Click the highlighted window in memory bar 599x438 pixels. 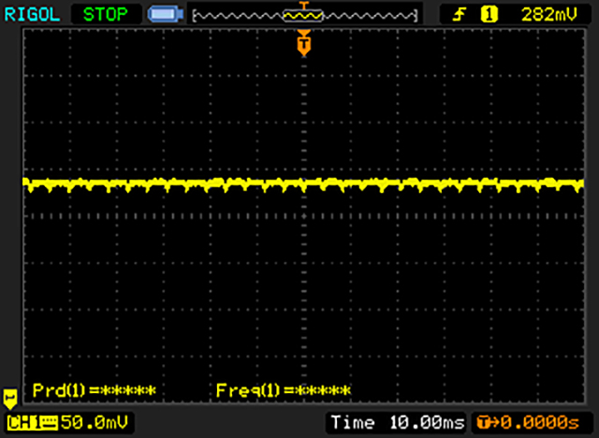pos(303,15)
